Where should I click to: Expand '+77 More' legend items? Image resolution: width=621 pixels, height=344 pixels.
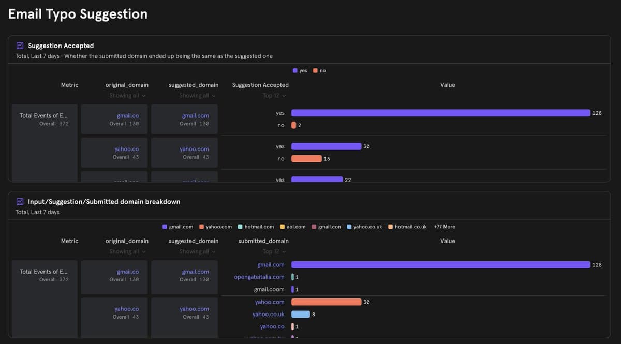click(x=445, y=227)
